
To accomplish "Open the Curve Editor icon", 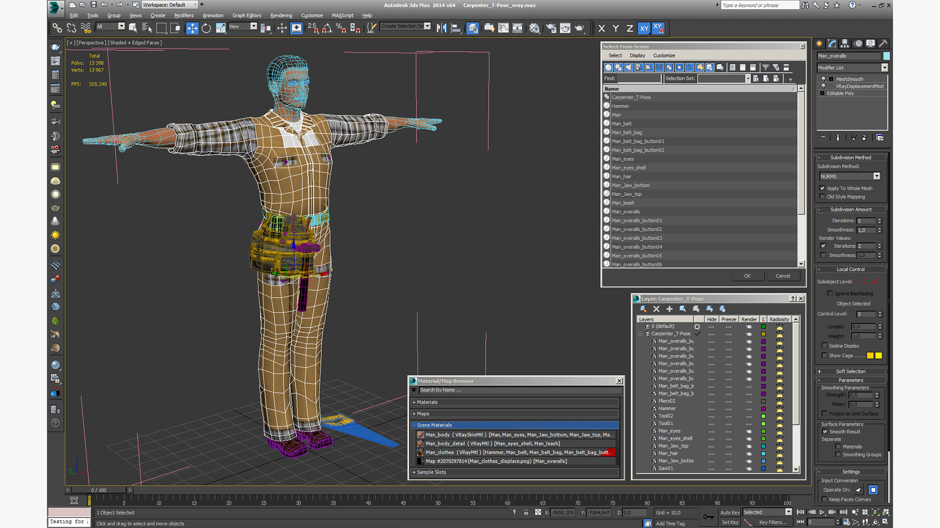I will pos(503,28).
